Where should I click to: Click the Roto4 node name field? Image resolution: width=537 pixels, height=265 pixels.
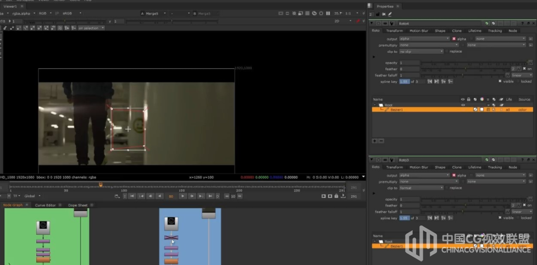(x=440, y=23)
